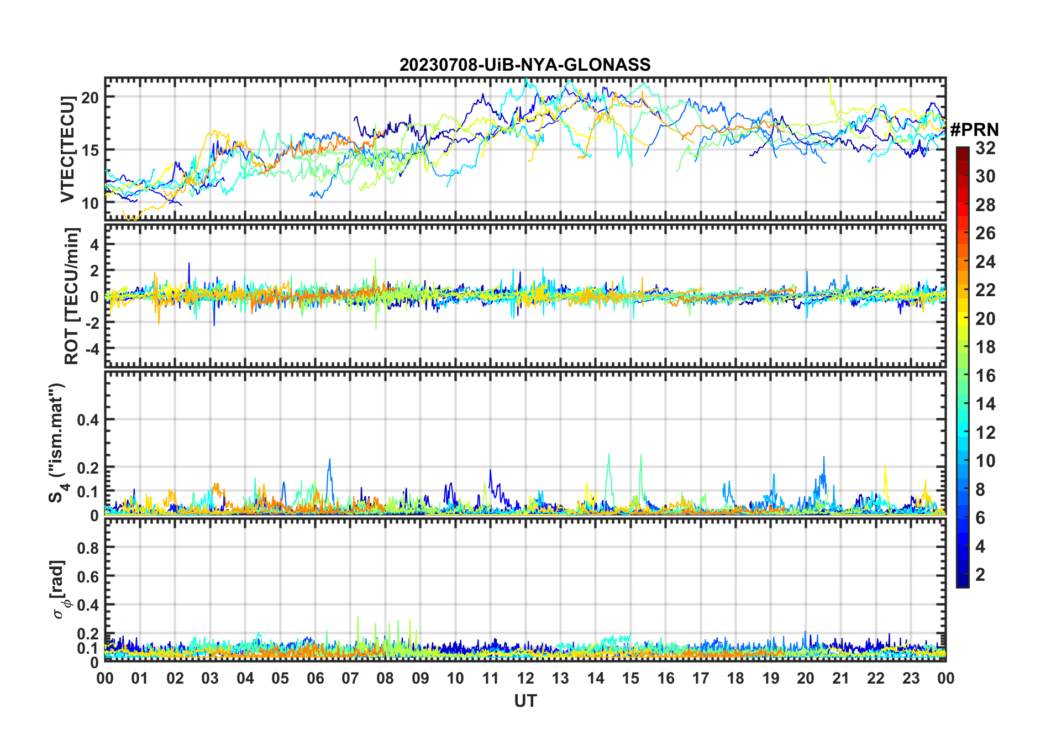Click colorbar tick label 18

point(985,347)
